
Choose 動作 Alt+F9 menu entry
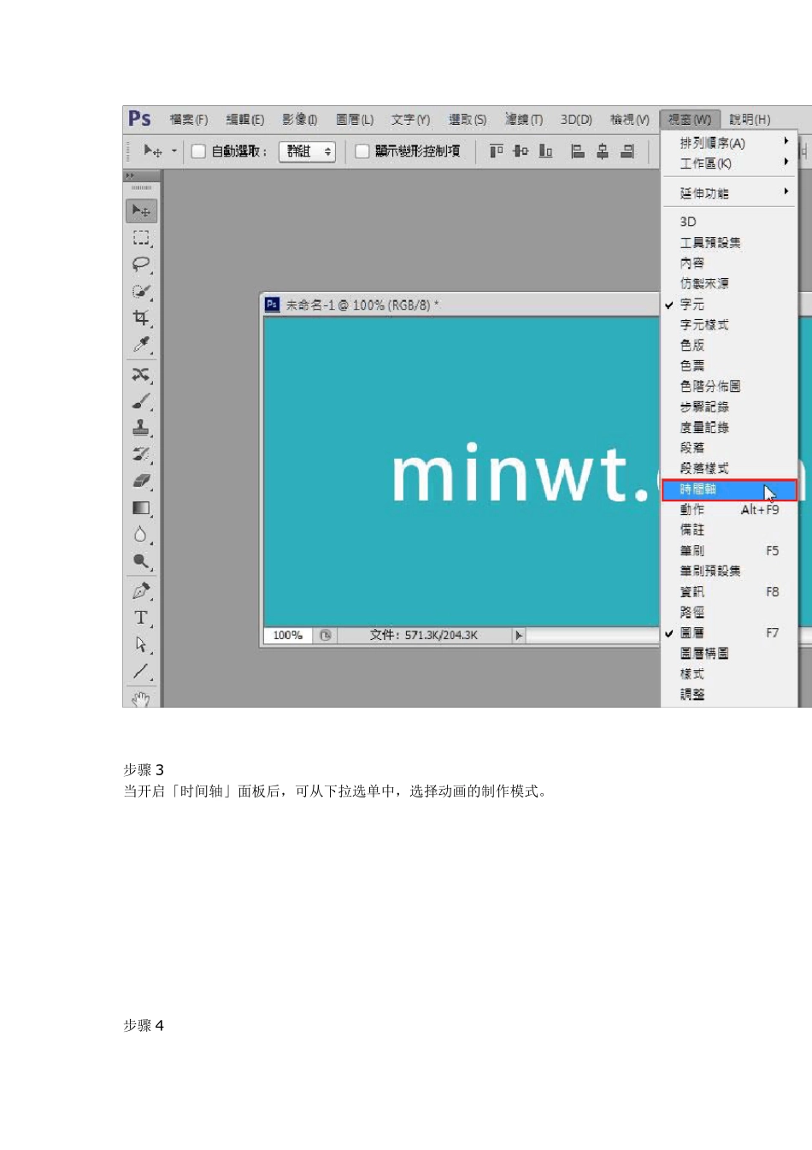[x=730, y=510]
